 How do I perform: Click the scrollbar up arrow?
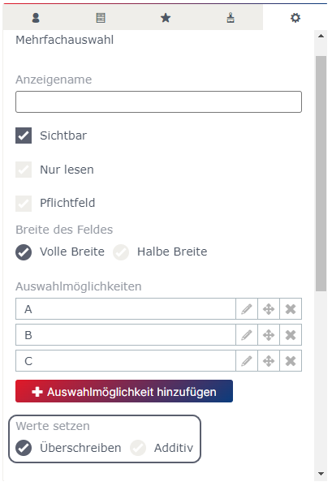(321, 37)
